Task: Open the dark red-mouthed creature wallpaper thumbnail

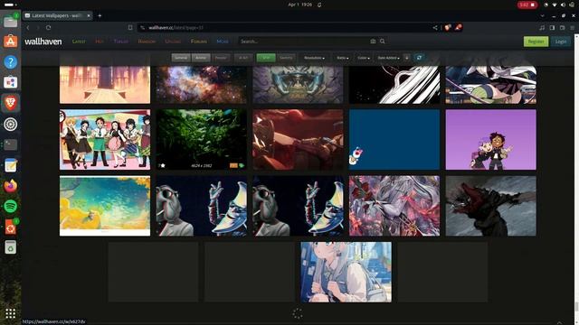Action: coord(490,206)
